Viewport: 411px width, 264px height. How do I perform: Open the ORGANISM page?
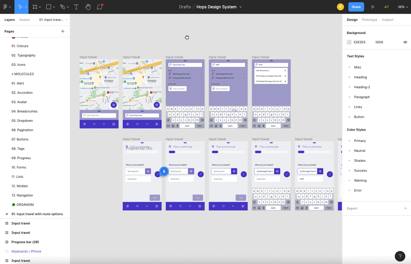click(23, 205)
